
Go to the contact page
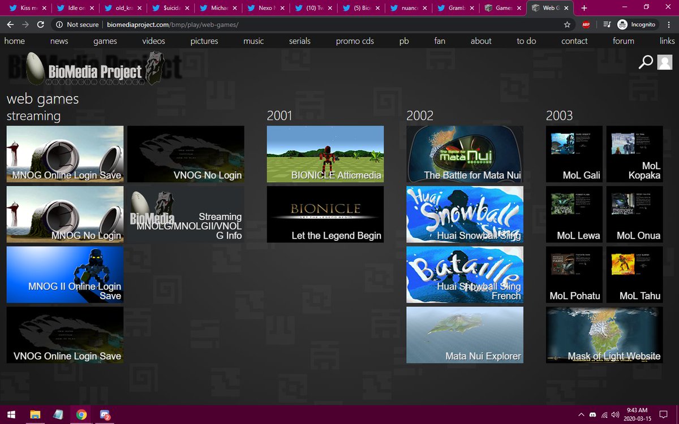tap(574, 41)
